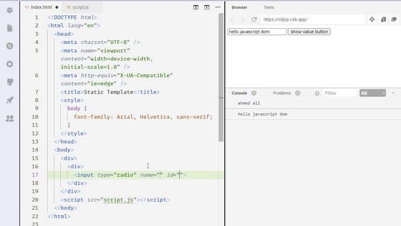Collapse the console panel chevron

pos(393,93)
